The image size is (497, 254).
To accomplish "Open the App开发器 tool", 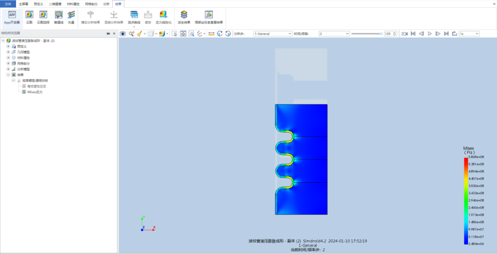I will 12,17.
